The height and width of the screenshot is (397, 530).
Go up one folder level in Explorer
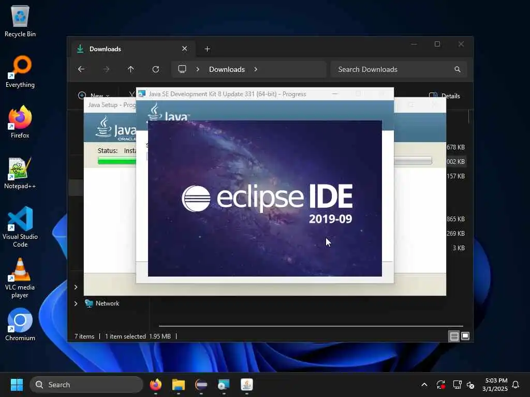pos(131,69)
